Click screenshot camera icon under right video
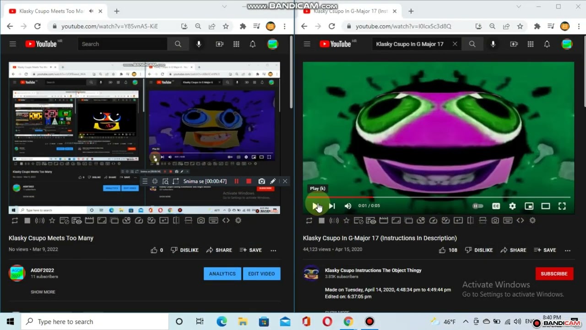Viewport: 586px width, 330px height. pos(495,220)
